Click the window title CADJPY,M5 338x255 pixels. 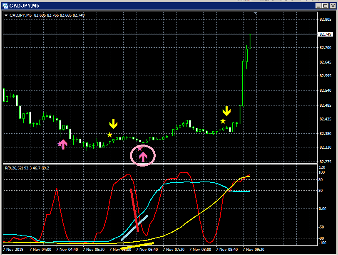tap(25, 6)
